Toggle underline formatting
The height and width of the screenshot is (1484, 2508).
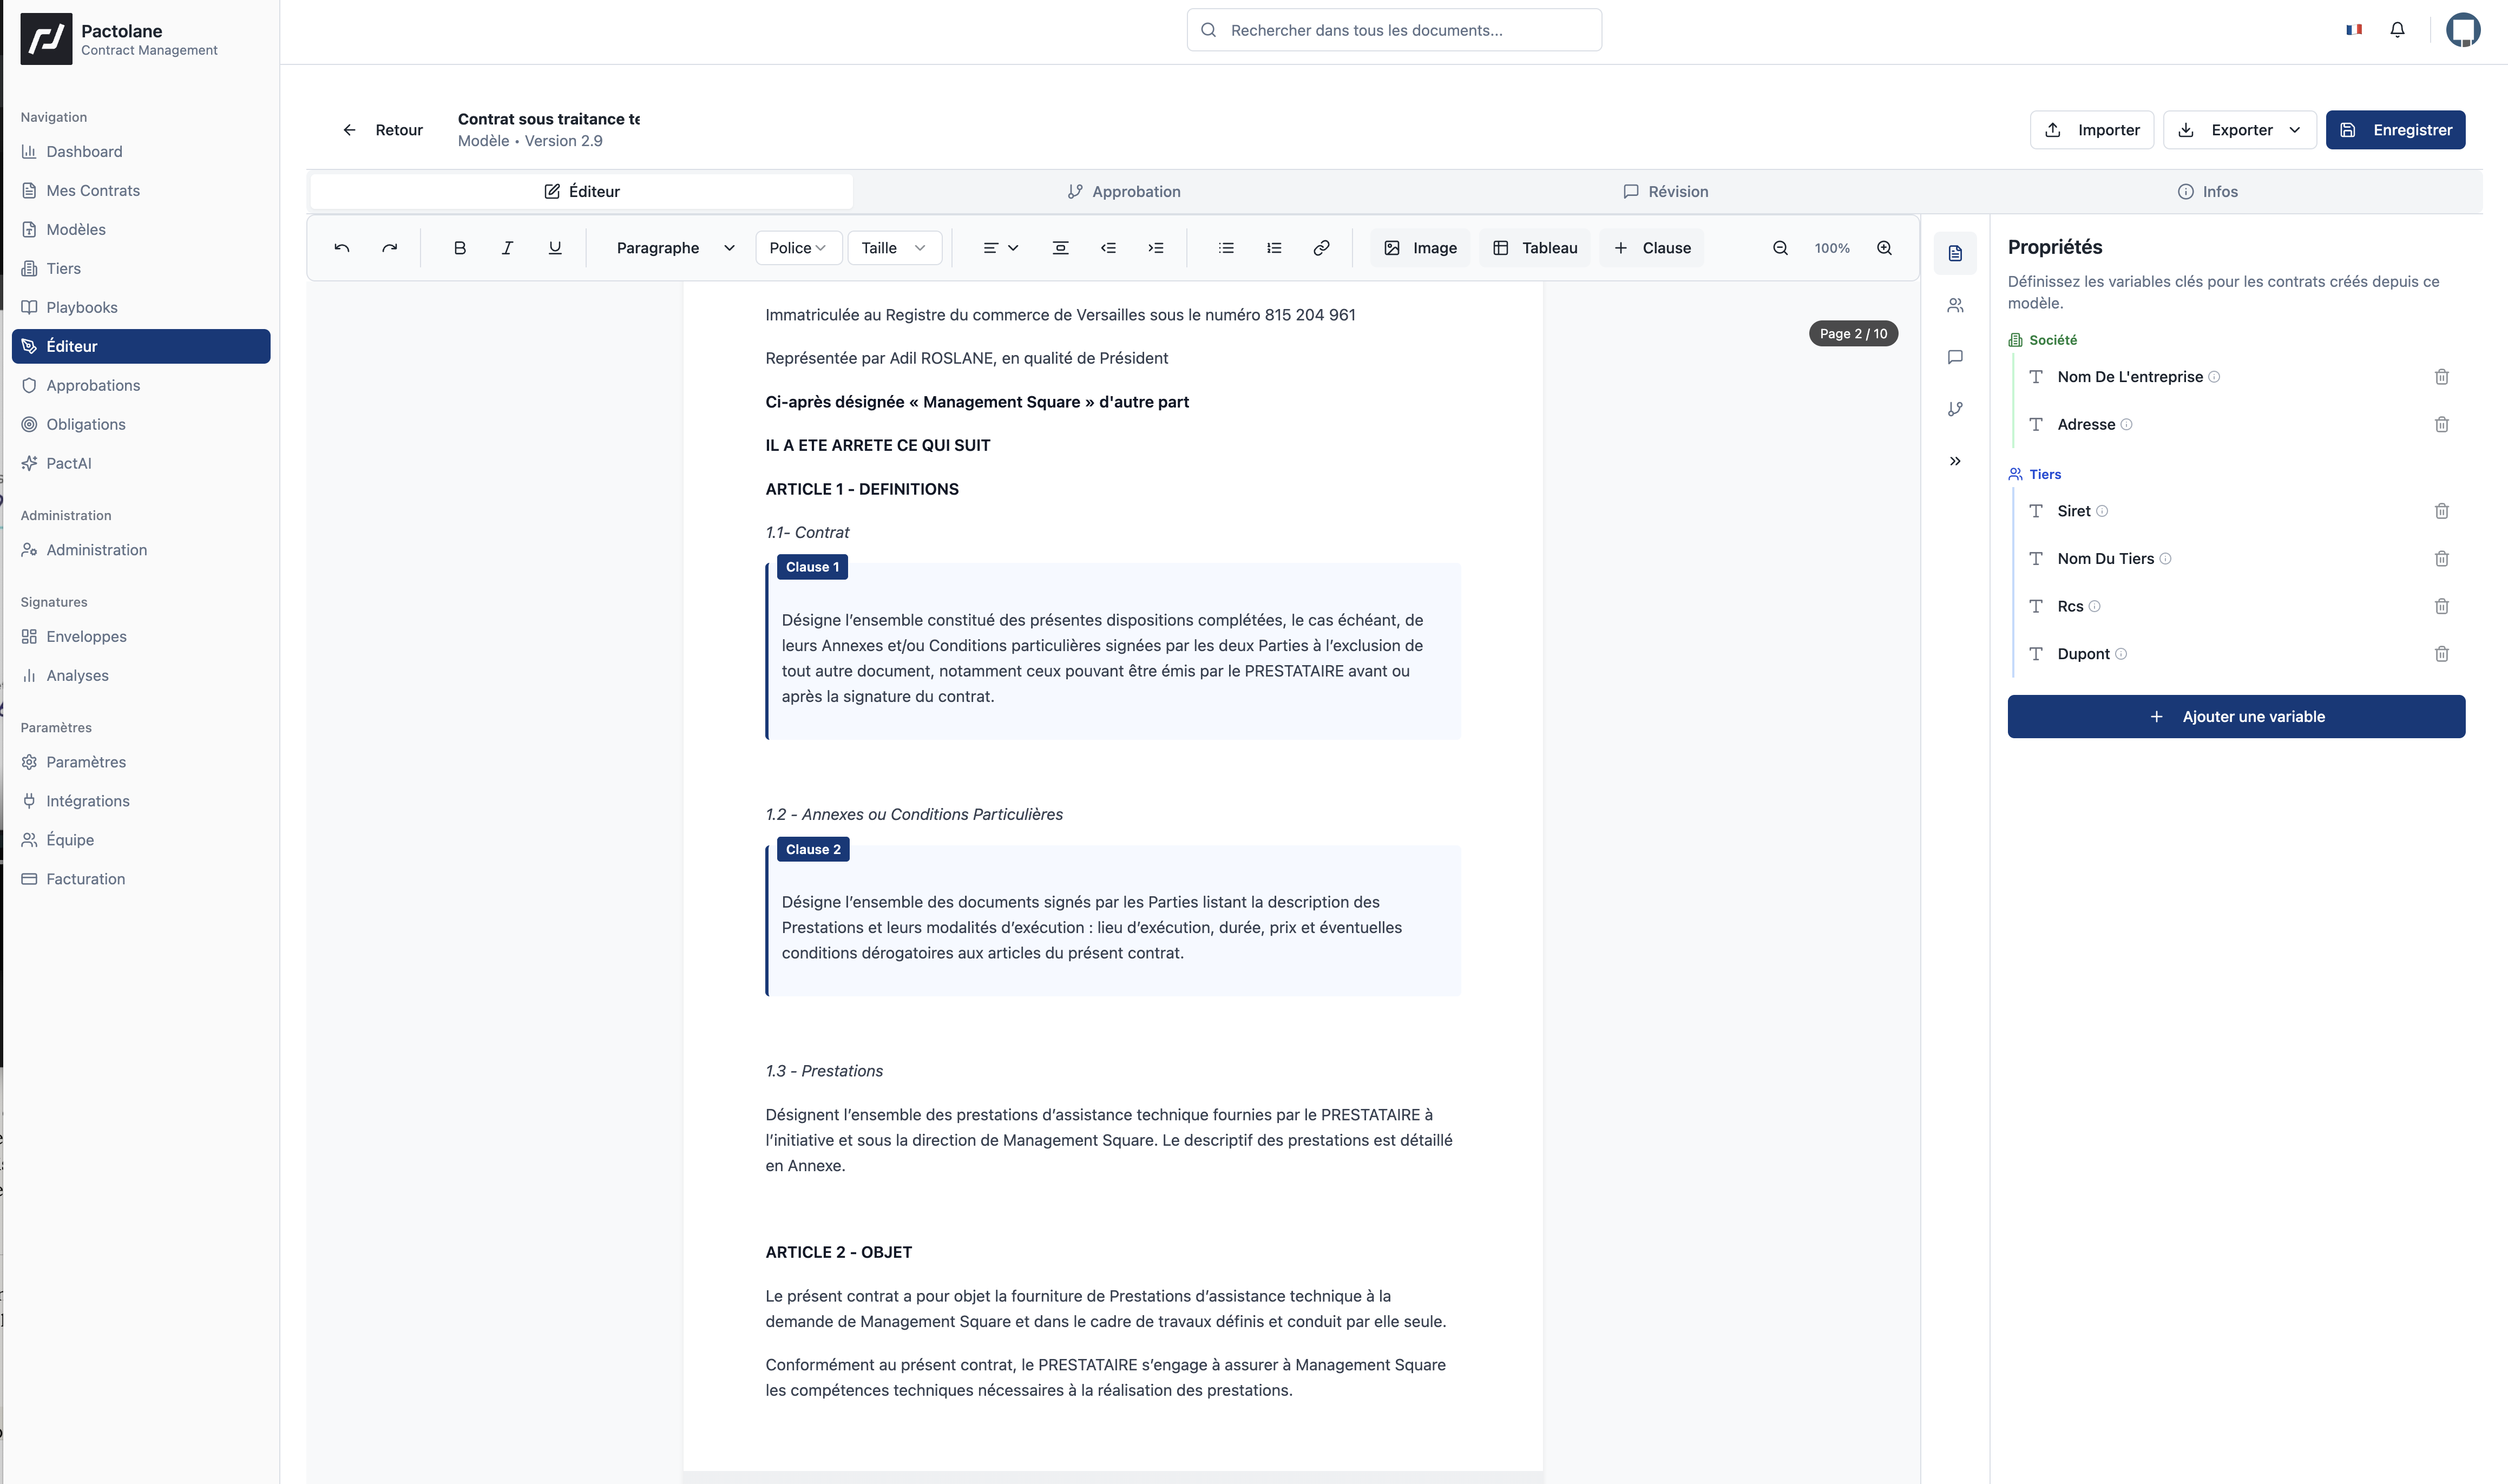555,248
